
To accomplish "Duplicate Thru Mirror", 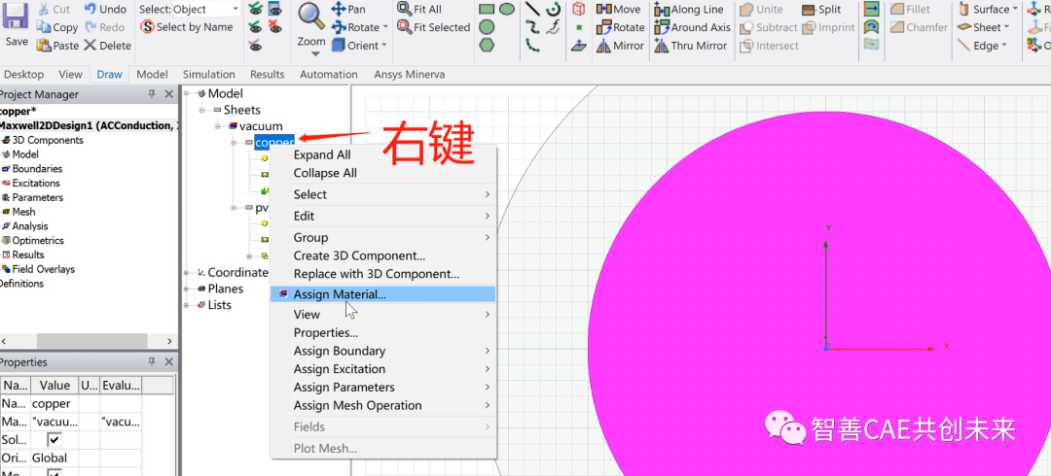I will pyautogui.click(x=690, y=46).
